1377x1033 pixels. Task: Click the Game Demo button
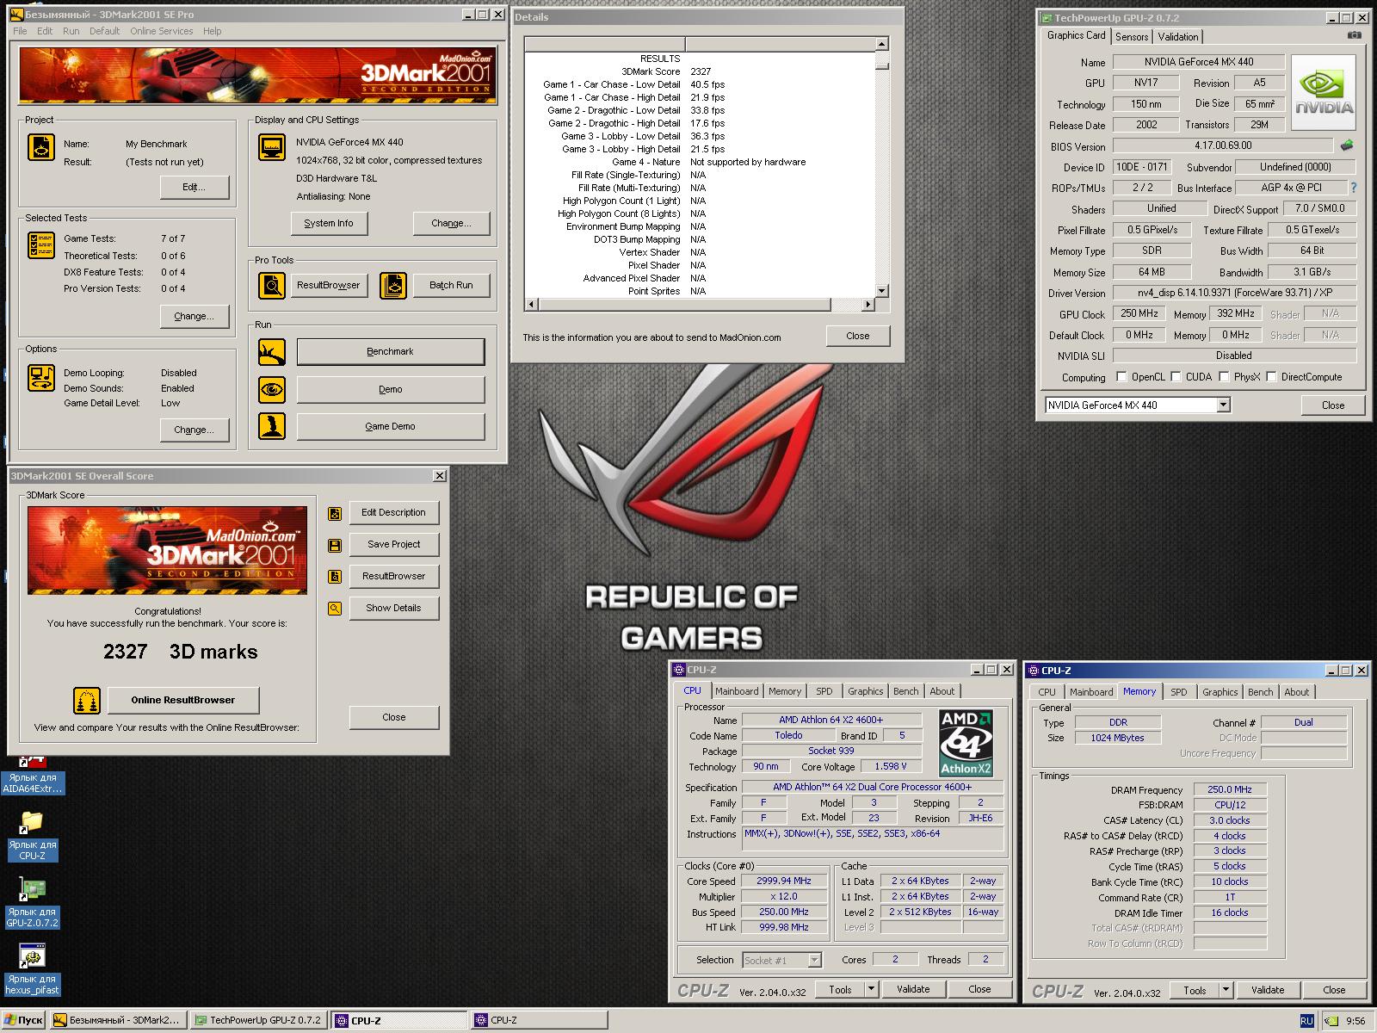[x=391, y=426]
